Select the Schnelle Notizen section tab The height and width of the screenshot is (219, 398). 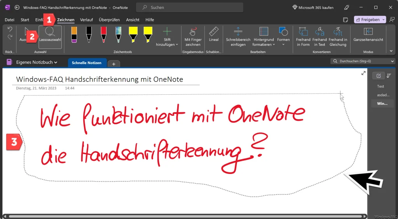point(87,63)
